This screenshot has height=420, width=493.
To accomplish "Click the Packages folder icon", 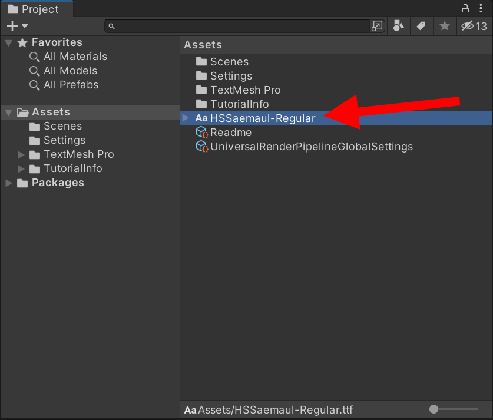I will point(22,183).
